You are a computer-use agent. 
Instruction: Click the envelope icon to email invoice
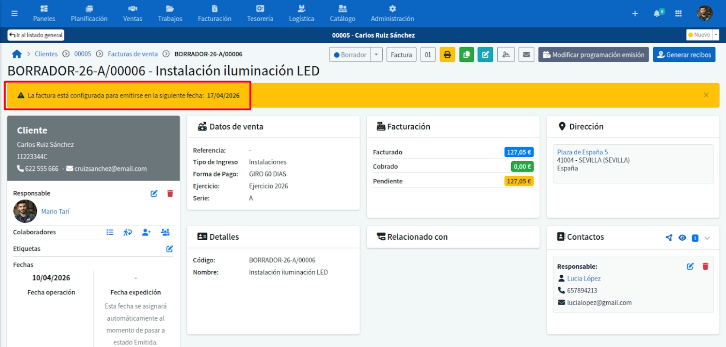[x=526, y=55]
